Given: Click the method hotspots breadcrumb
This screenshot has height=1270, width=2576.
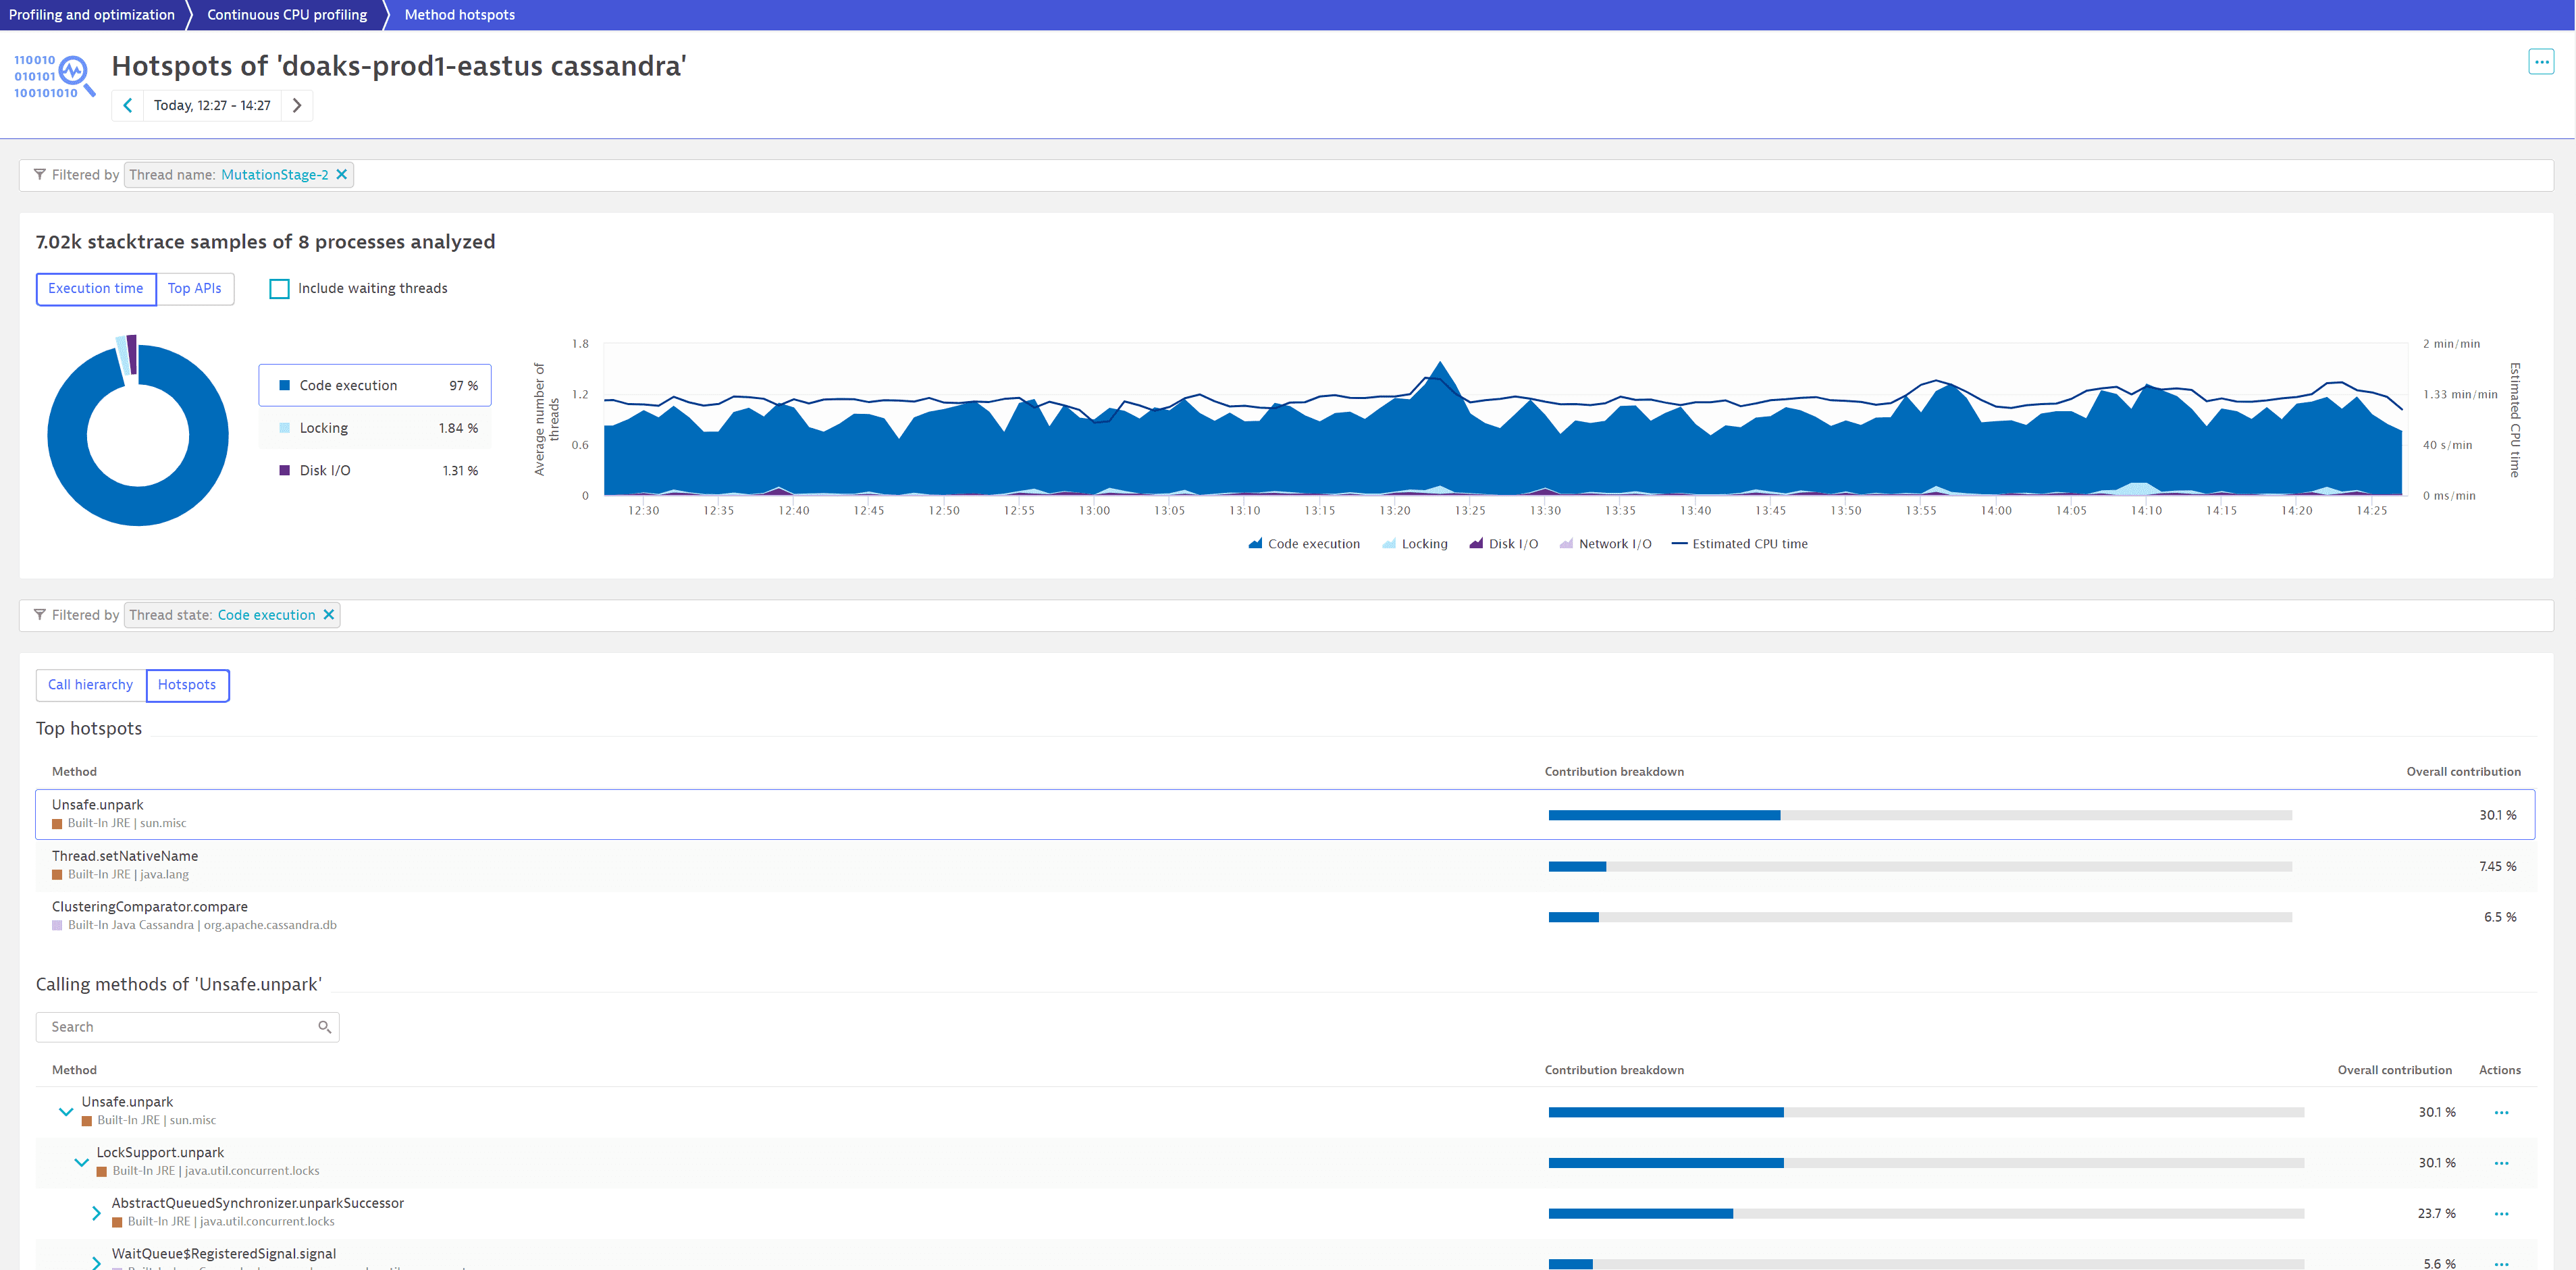Looking at the screenshot, I should 460,15.
